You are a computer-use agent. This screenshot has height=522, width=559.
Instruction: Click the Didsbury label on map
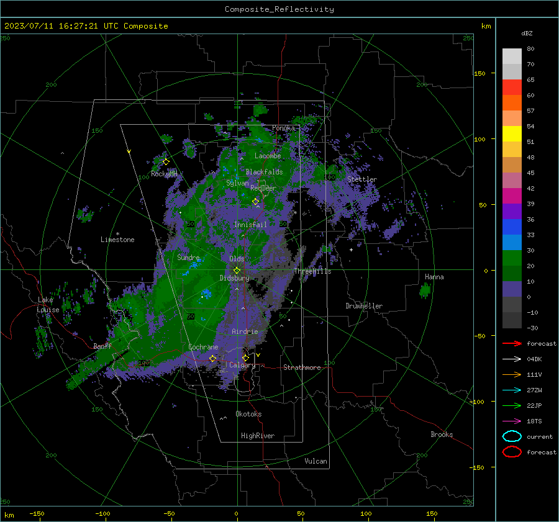(234, 278)
